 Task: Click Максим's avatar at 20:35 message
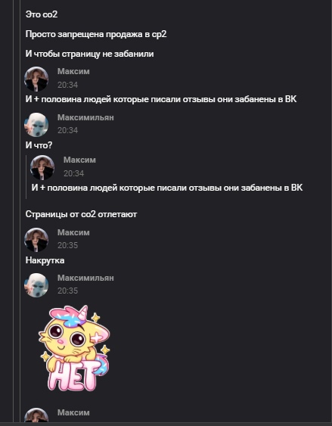pyautogui.click(x=36, y=240)
